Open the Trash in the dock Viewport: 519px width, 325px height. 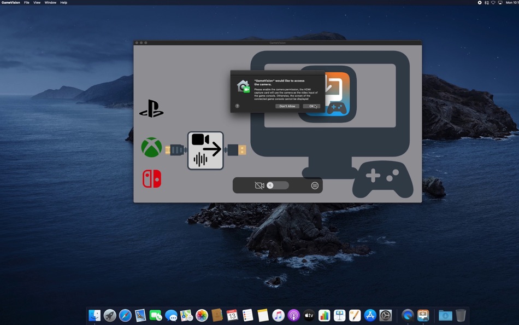[x=461, y=315]
